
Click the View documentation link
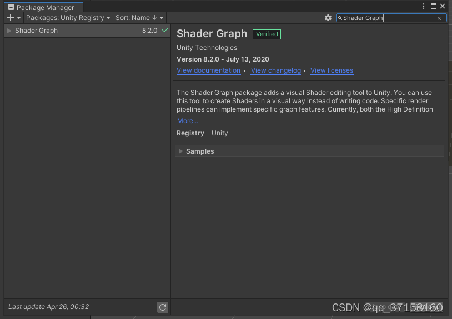coord(208,70)
